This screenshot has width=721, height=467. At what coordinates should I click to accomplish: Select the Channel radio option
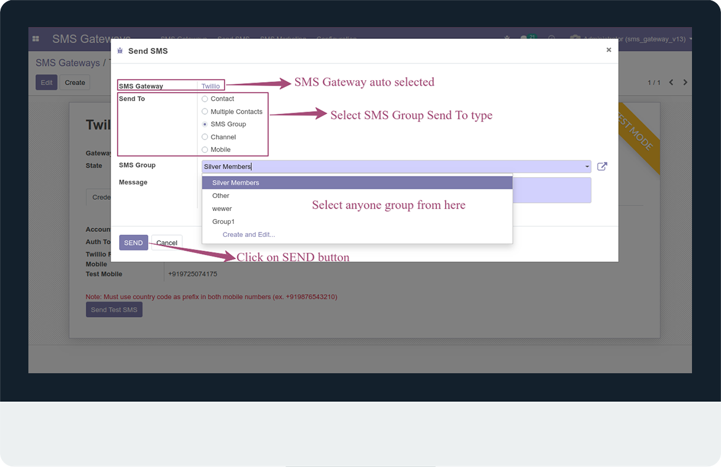[204, 137]
